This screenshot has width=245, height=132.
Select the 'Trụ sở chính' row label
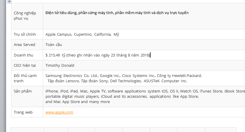click(25, 34)
